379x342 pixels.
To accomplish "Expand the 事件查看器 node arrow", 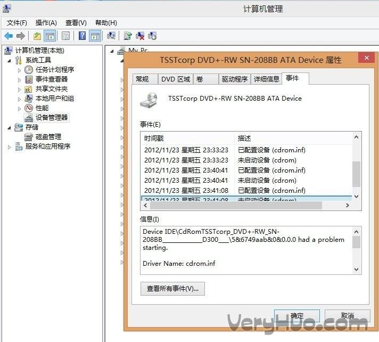I will point(19,80).
